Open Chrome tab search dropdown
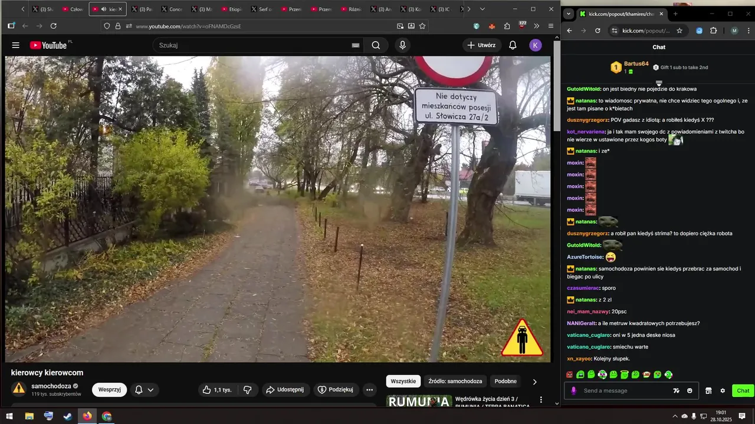This screenshot has height=424, width=755. (569, 14)
